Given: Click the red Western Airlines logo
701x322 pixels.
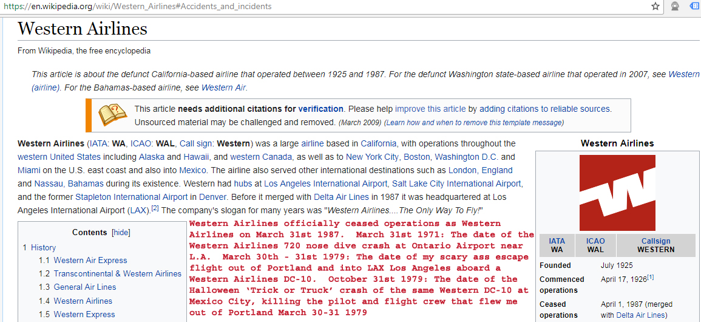Looking at the screenshot, I should point(617,193).
